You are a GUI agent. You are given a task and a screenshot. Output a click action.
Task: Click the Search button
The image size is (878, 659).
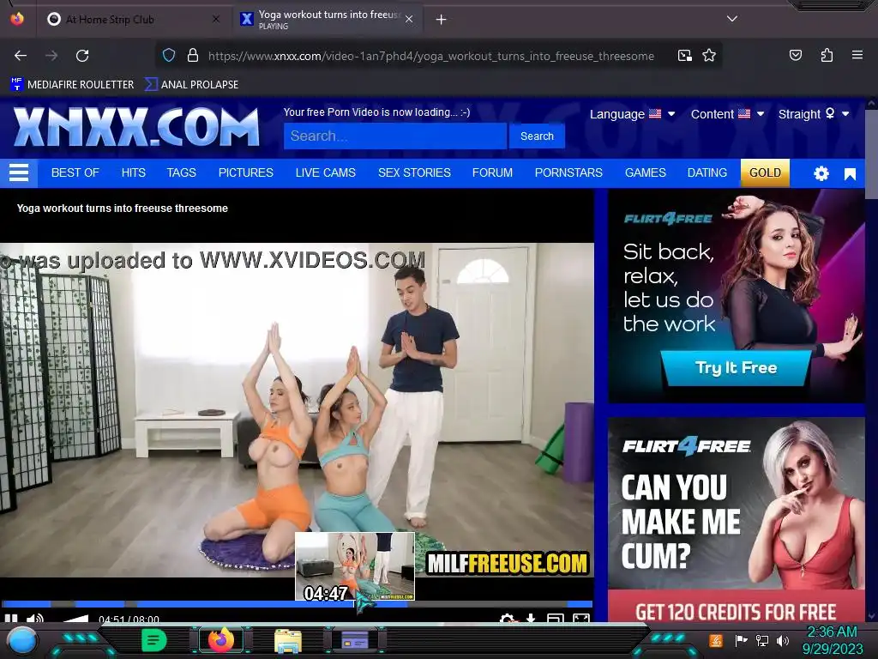coord(537,136)
